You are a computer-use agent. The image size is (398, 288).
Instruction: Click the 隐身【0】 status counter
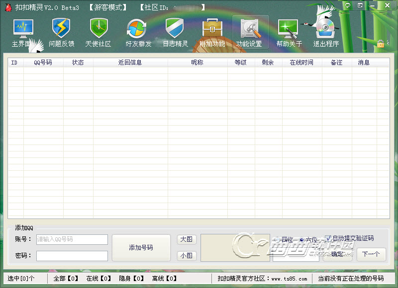131,279
